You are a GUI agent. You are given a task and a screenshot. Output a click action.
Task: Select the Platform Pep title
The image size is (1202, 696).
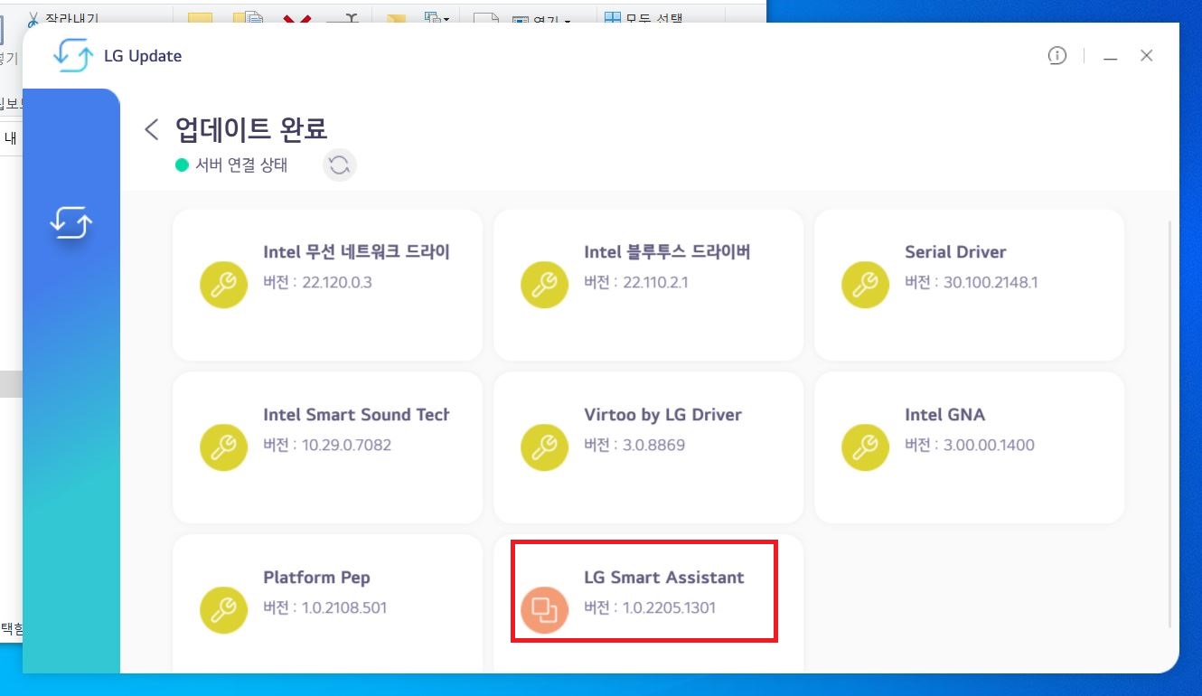coord(316,578)
